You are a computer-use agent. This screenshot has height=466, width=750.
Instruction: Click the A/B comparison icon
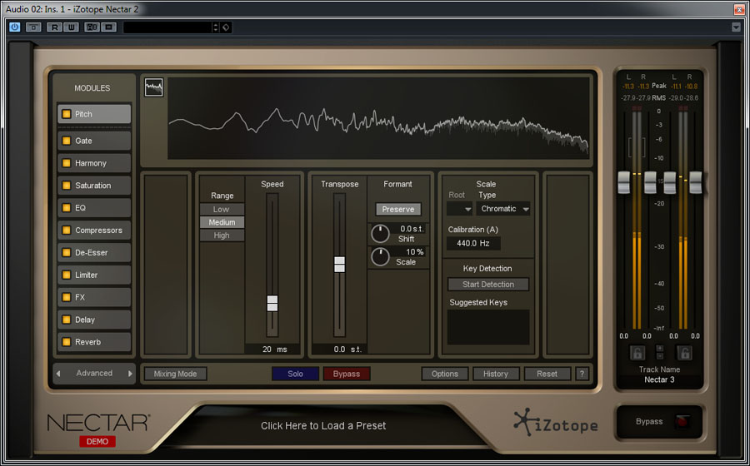click(92, 27)
